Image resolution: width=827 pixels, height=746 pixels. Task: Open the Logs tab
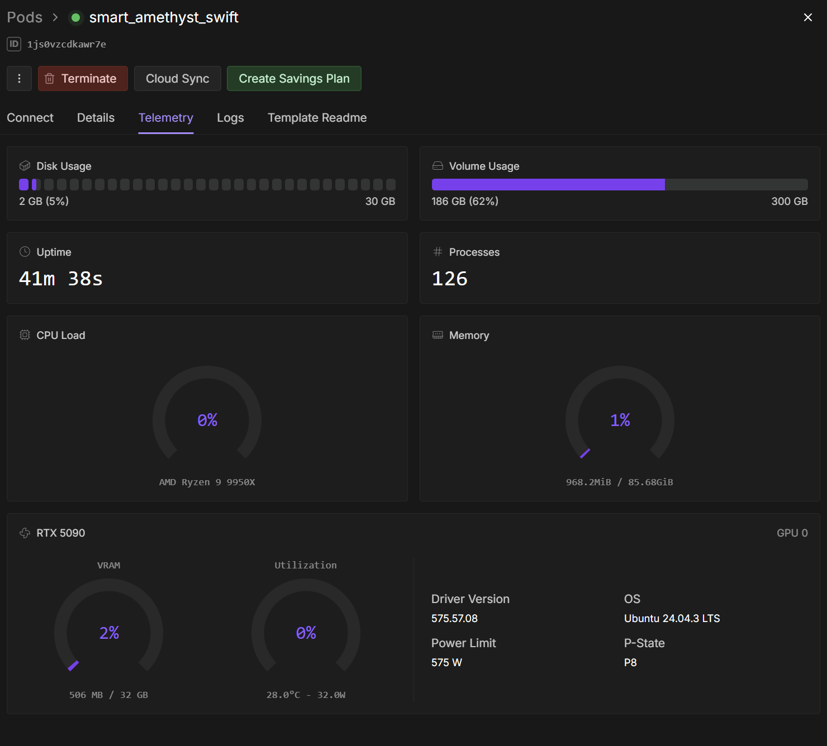(230, 118)
